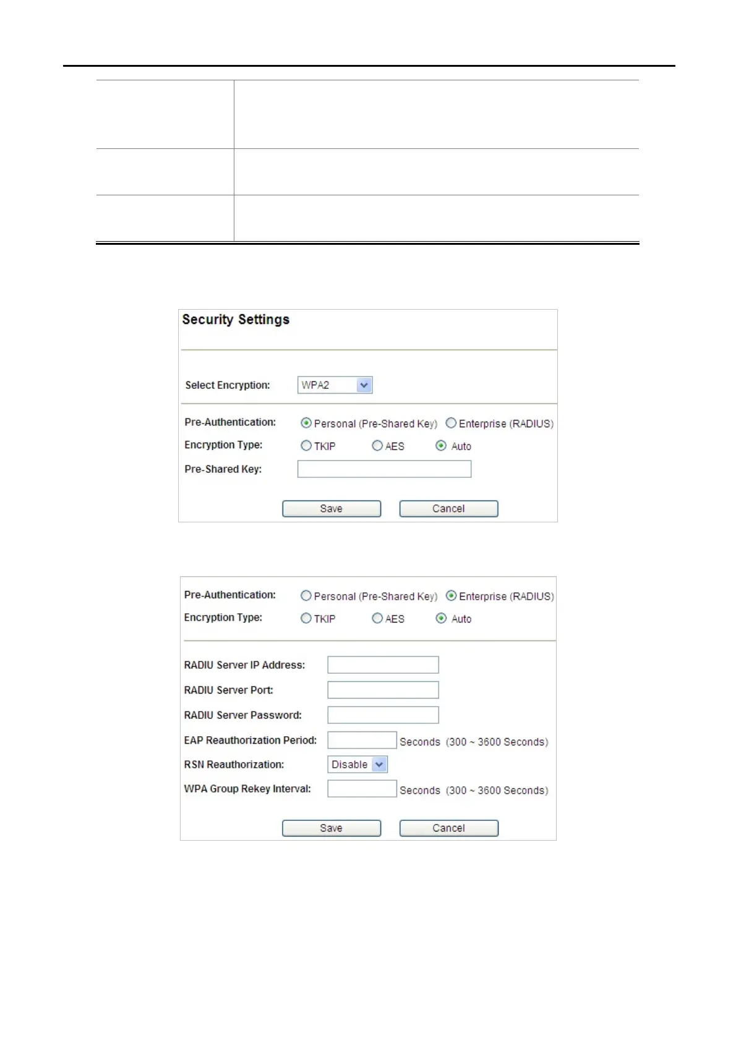
Task: Select the 'Select Encryption:' label
Action: pyautogui.click(x=228, y=385)
